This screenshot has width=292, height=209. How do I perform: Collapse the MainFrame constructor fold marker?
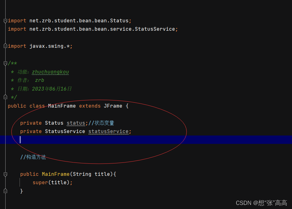tap(5, 174)
